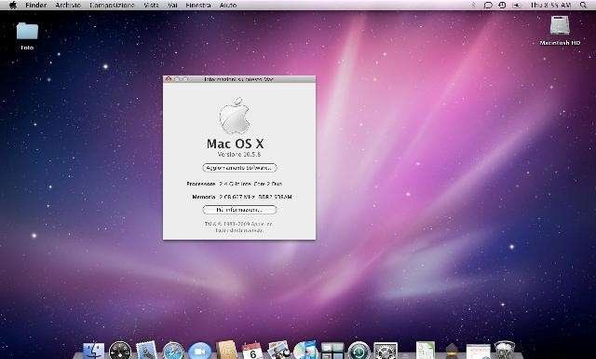Launch Safari compass icon in Dock
The height and width of the screenshot is (359, 596).
click(173, 352)
